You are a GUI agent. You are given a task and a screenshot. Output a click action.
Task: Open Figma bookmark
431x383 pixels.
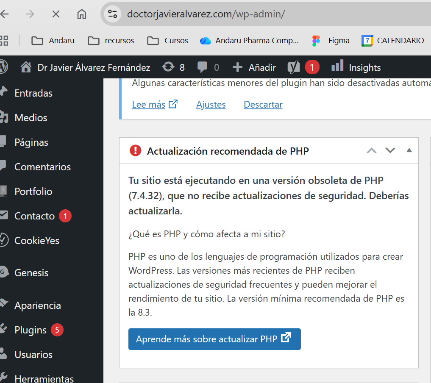coord(331,41)
